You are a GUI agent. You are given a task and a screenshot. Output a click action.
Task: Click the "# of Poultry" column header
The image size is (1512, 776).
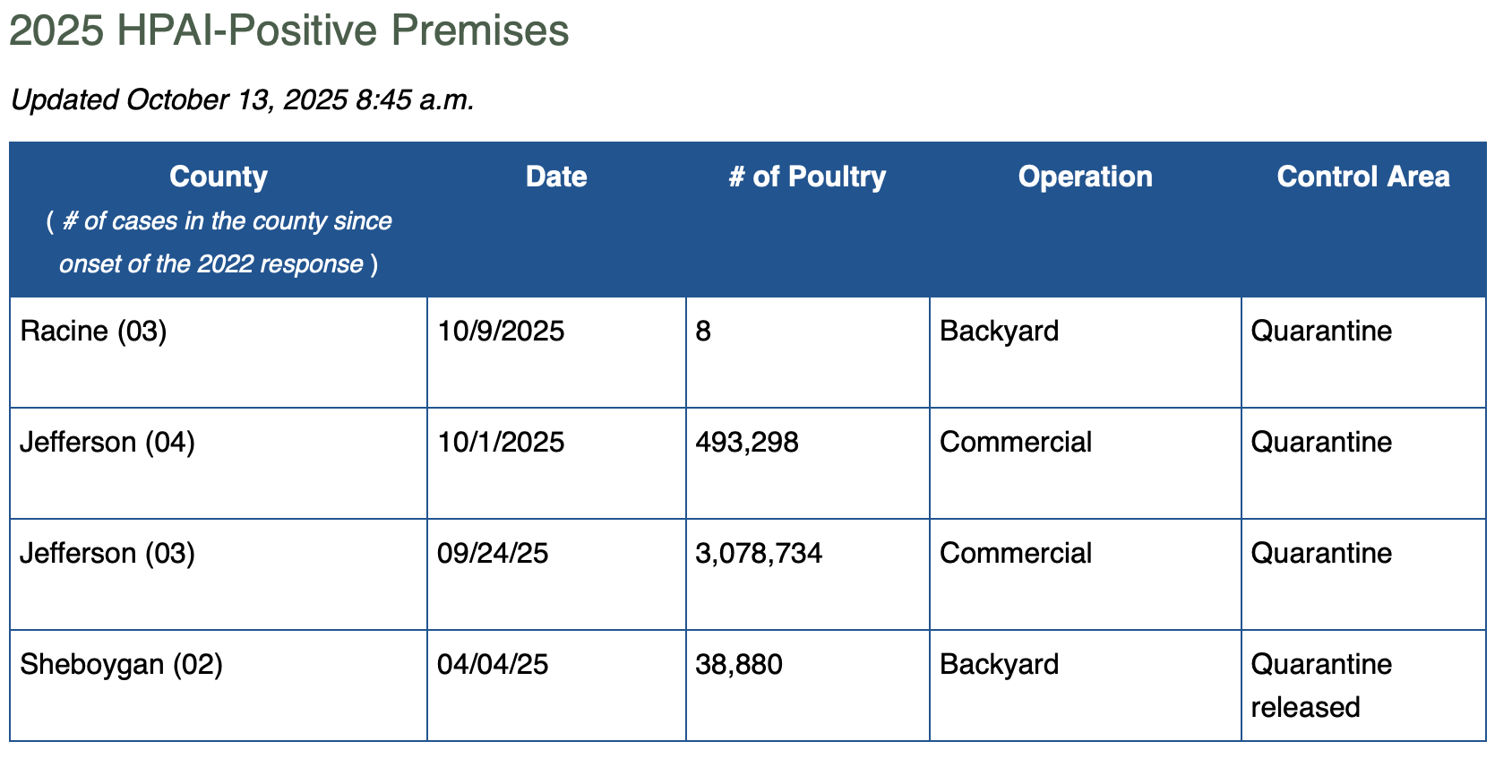pos(807,177)
